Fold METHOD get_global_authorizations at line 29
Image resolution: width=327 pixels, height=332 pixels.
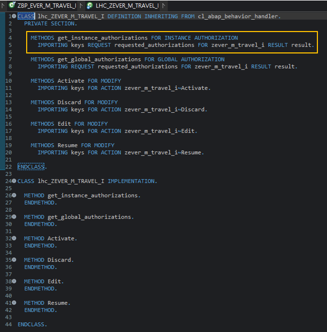14,217
